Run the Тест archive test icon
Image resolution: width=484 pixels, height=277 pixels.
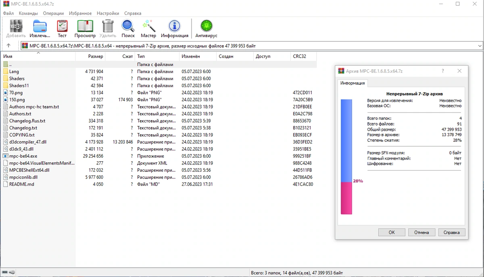point(62,26)
